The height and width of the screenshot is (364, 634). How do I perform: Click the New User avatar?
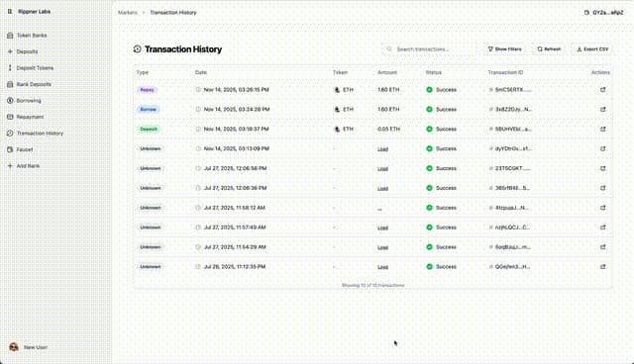pyautogui.click(x=14, y=347)
